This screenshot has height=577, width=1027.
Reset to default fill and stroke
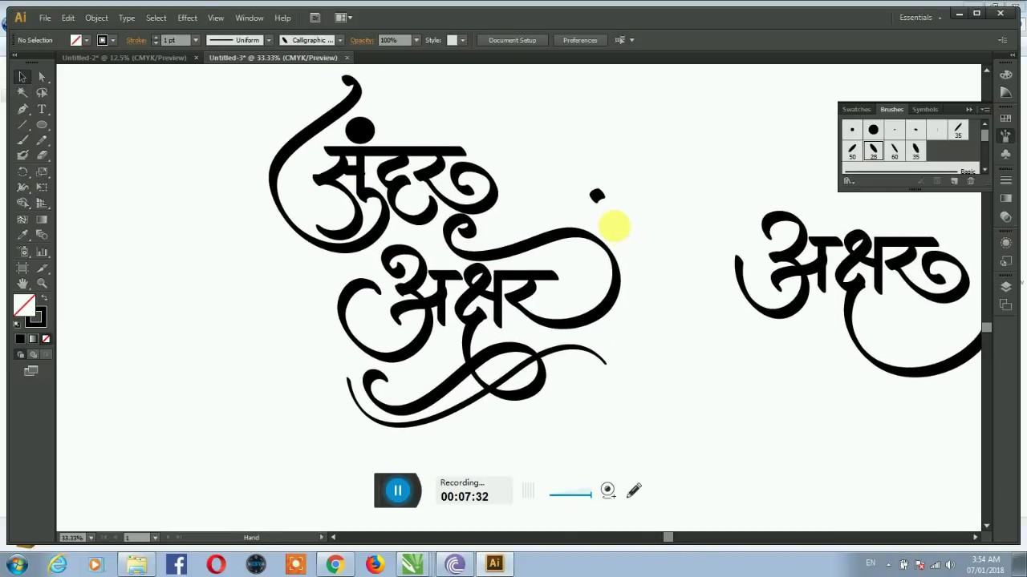point(17,324)
